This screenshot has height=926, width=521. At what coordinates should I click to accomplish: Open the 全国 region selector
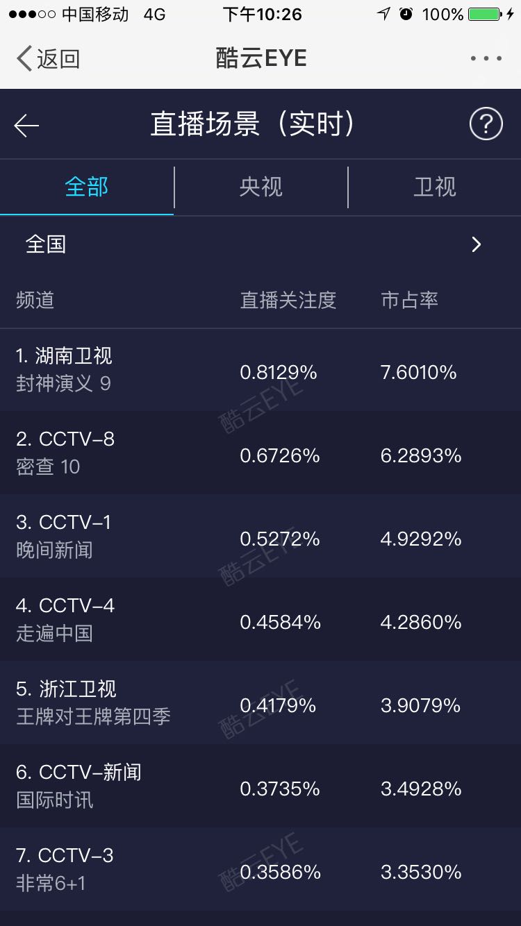pyautogui.click(x=46, y=244)
